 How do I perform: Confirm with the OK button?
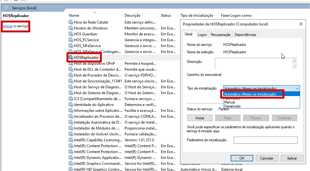(x=242, y=158)
